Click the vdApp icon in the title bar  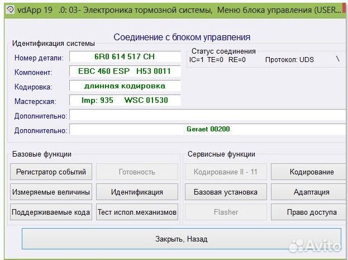(x=10, y=10)
